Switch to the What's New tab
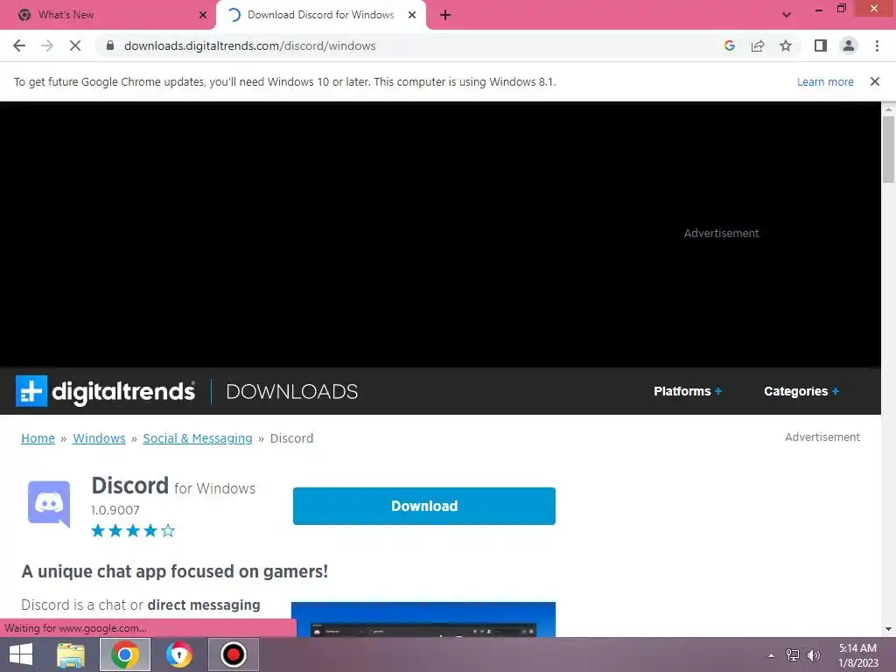 pos(108,15)
